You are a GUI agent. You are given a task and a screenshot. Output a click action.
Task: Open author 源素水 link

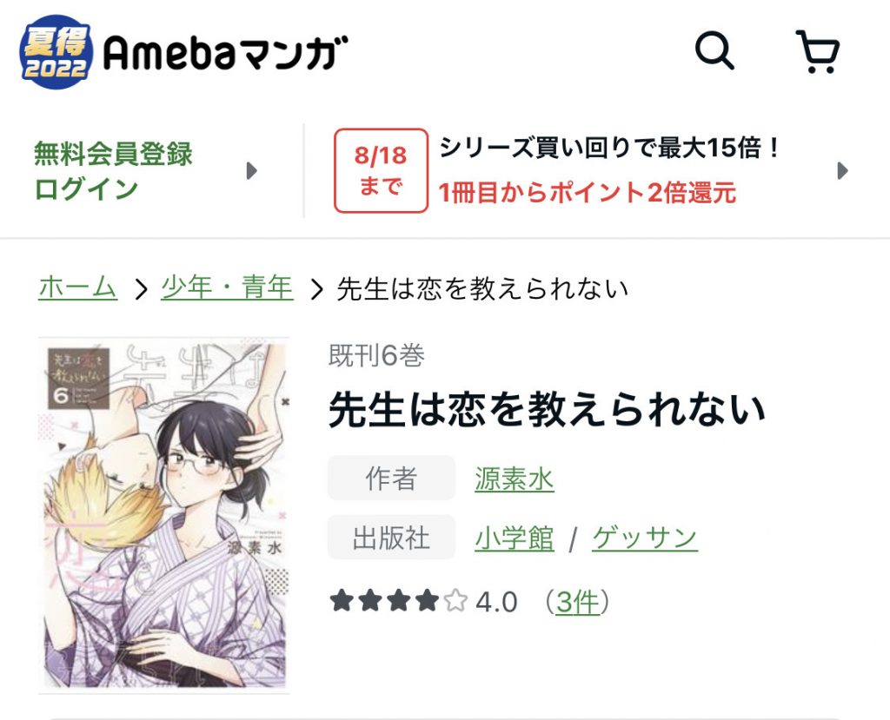(515, 479)
